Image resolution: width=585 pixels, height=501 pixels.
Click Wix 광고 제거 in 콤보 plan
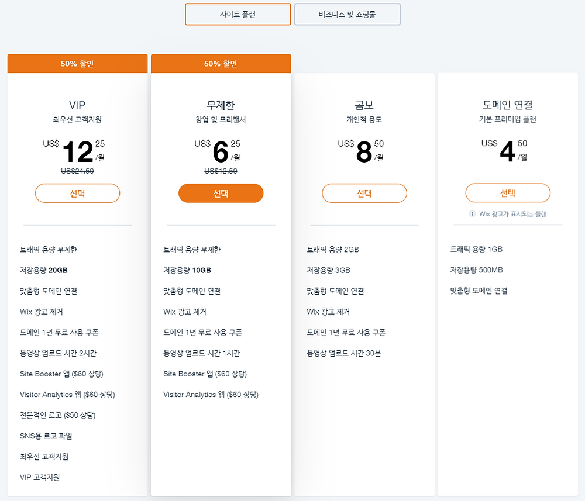click(328, 312)
